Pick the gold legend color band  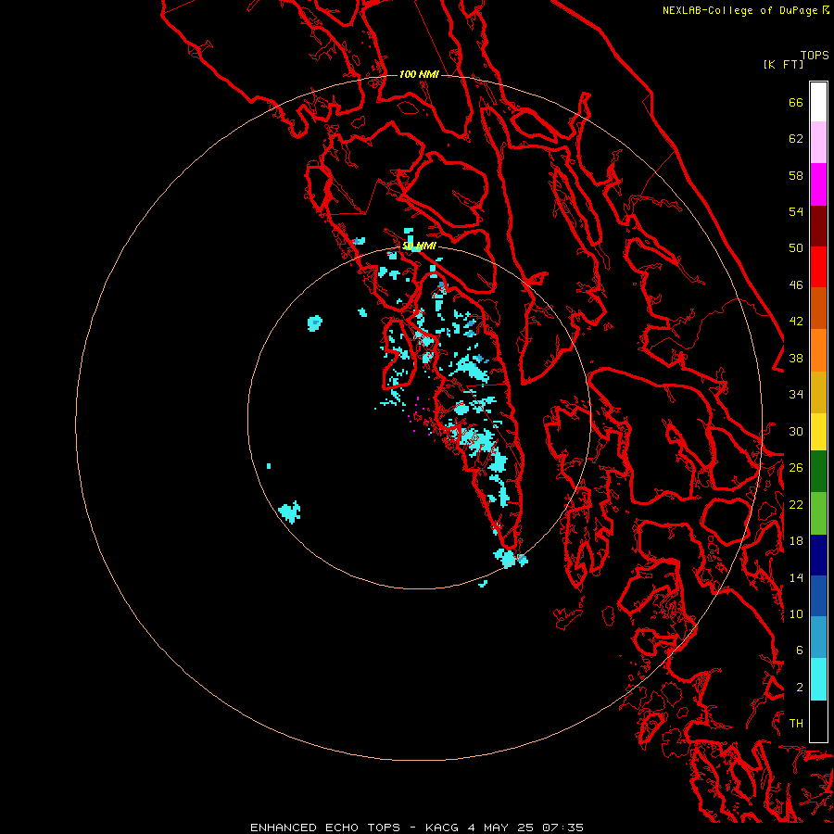point(818,392)
